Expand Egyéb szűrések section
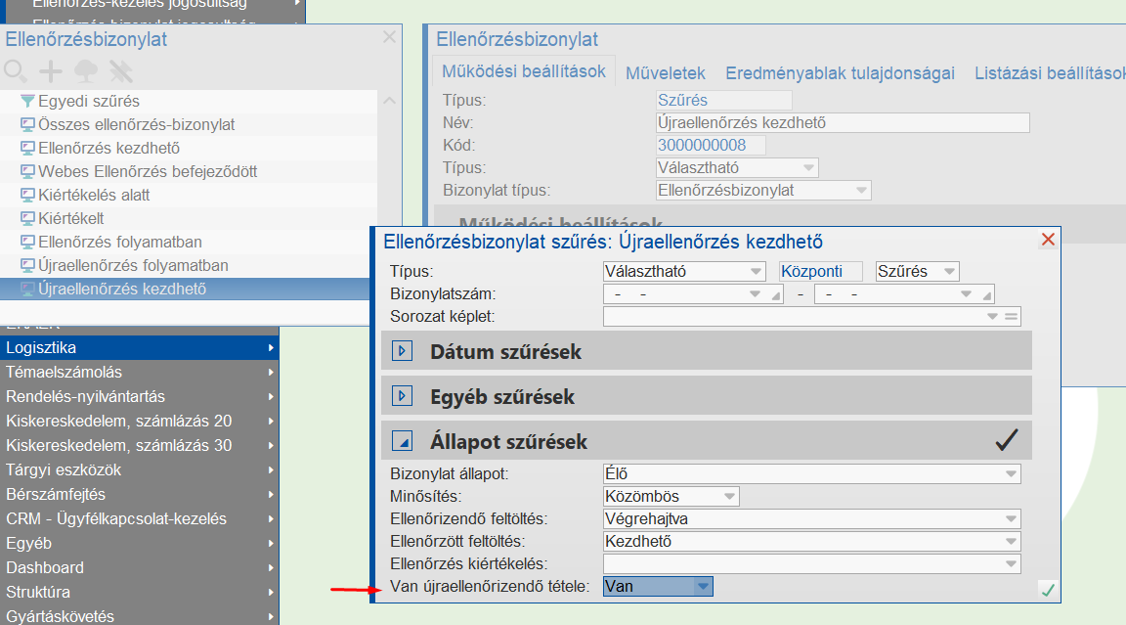The image size is (1126, 625). pyautogui.click(x=402, y=396)
